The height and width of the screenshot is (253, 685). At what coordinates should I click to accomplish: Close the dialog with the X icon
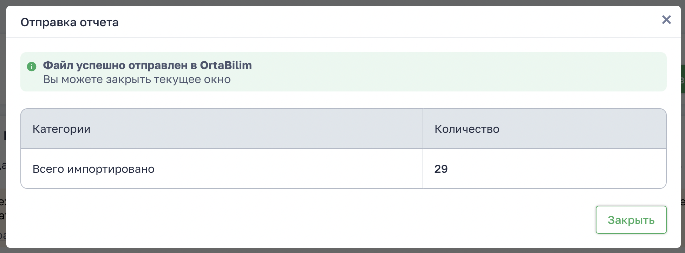pos(666,20)
